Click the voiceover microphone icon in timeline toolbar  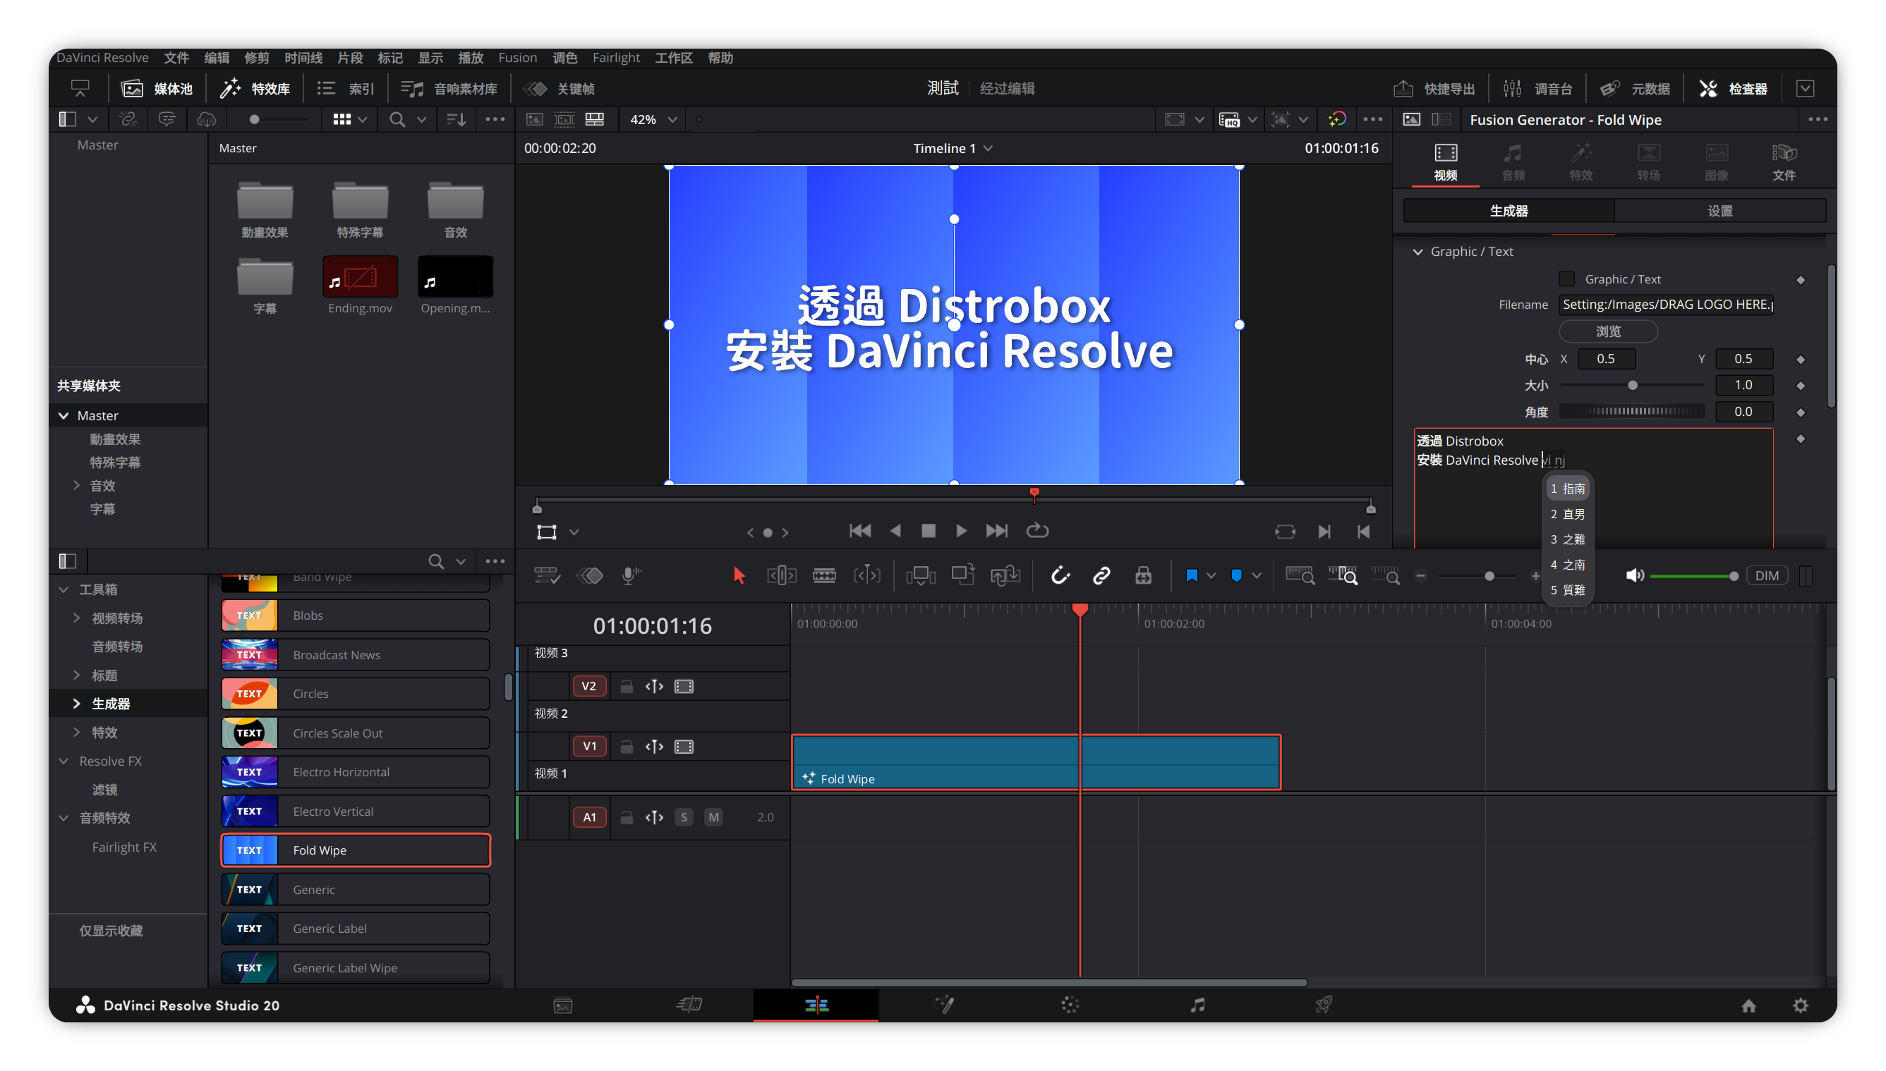pos(631,575)
